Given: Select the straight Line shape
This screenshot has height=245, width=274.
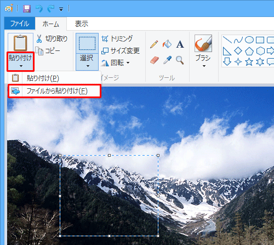Looking at the screenshot, I should point(227,40).
